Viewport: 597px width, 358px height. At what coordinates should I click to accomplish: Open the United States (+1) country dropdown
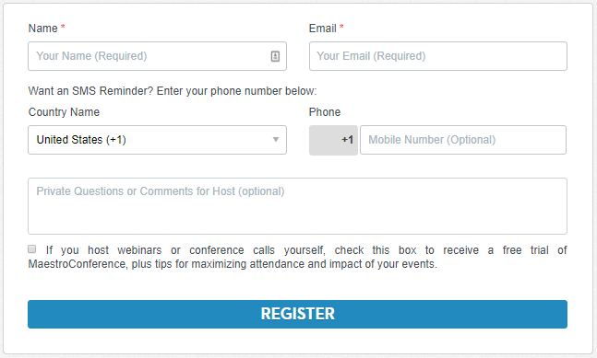pyautogui.click(x=157, y=140)
